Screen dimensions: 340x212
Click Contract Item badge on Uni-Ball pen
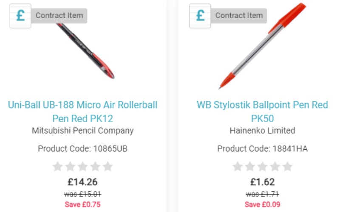pyautogui.click(x=59, y=16)
